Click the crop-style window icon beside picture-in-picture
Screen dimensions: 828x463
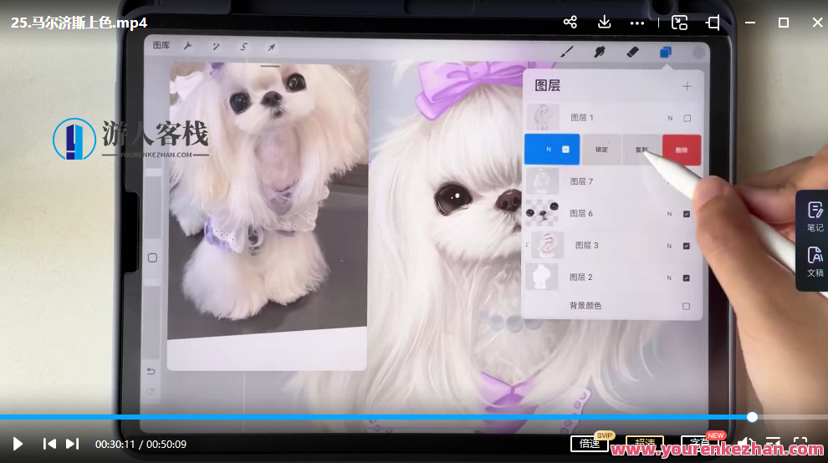pos(713,23)
